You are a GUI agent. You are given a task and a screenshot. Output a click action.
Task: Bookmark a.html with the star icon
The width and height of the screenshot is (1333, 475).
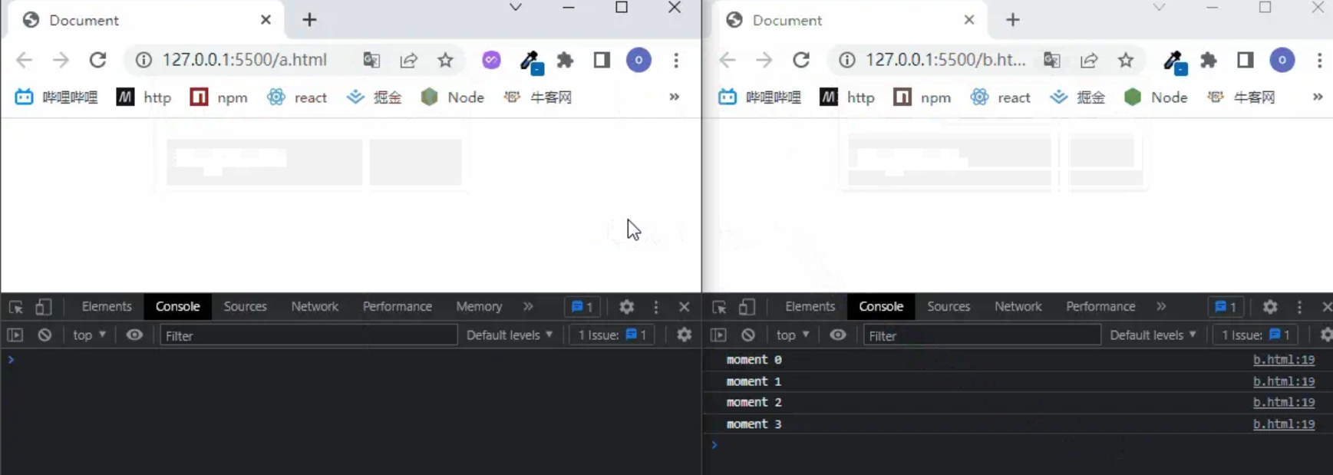[445, 60]
